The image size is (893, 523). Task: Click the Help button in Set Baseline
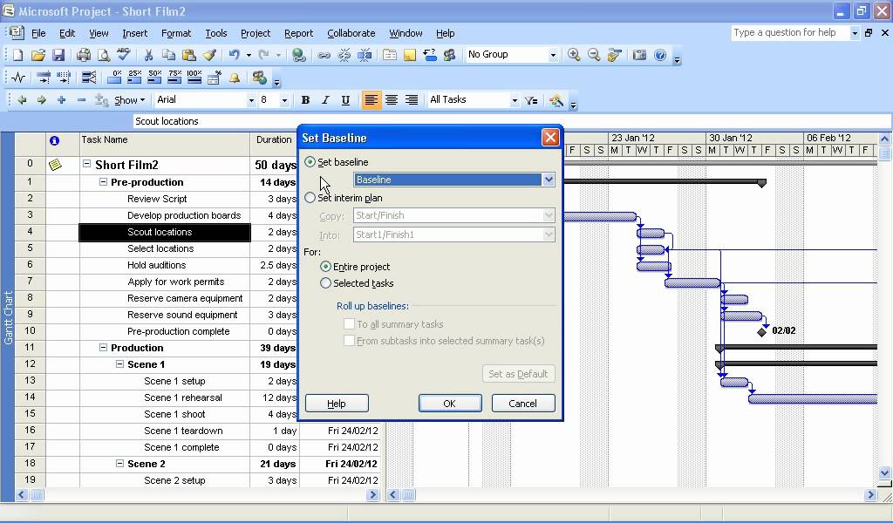[x=337, y=404]
